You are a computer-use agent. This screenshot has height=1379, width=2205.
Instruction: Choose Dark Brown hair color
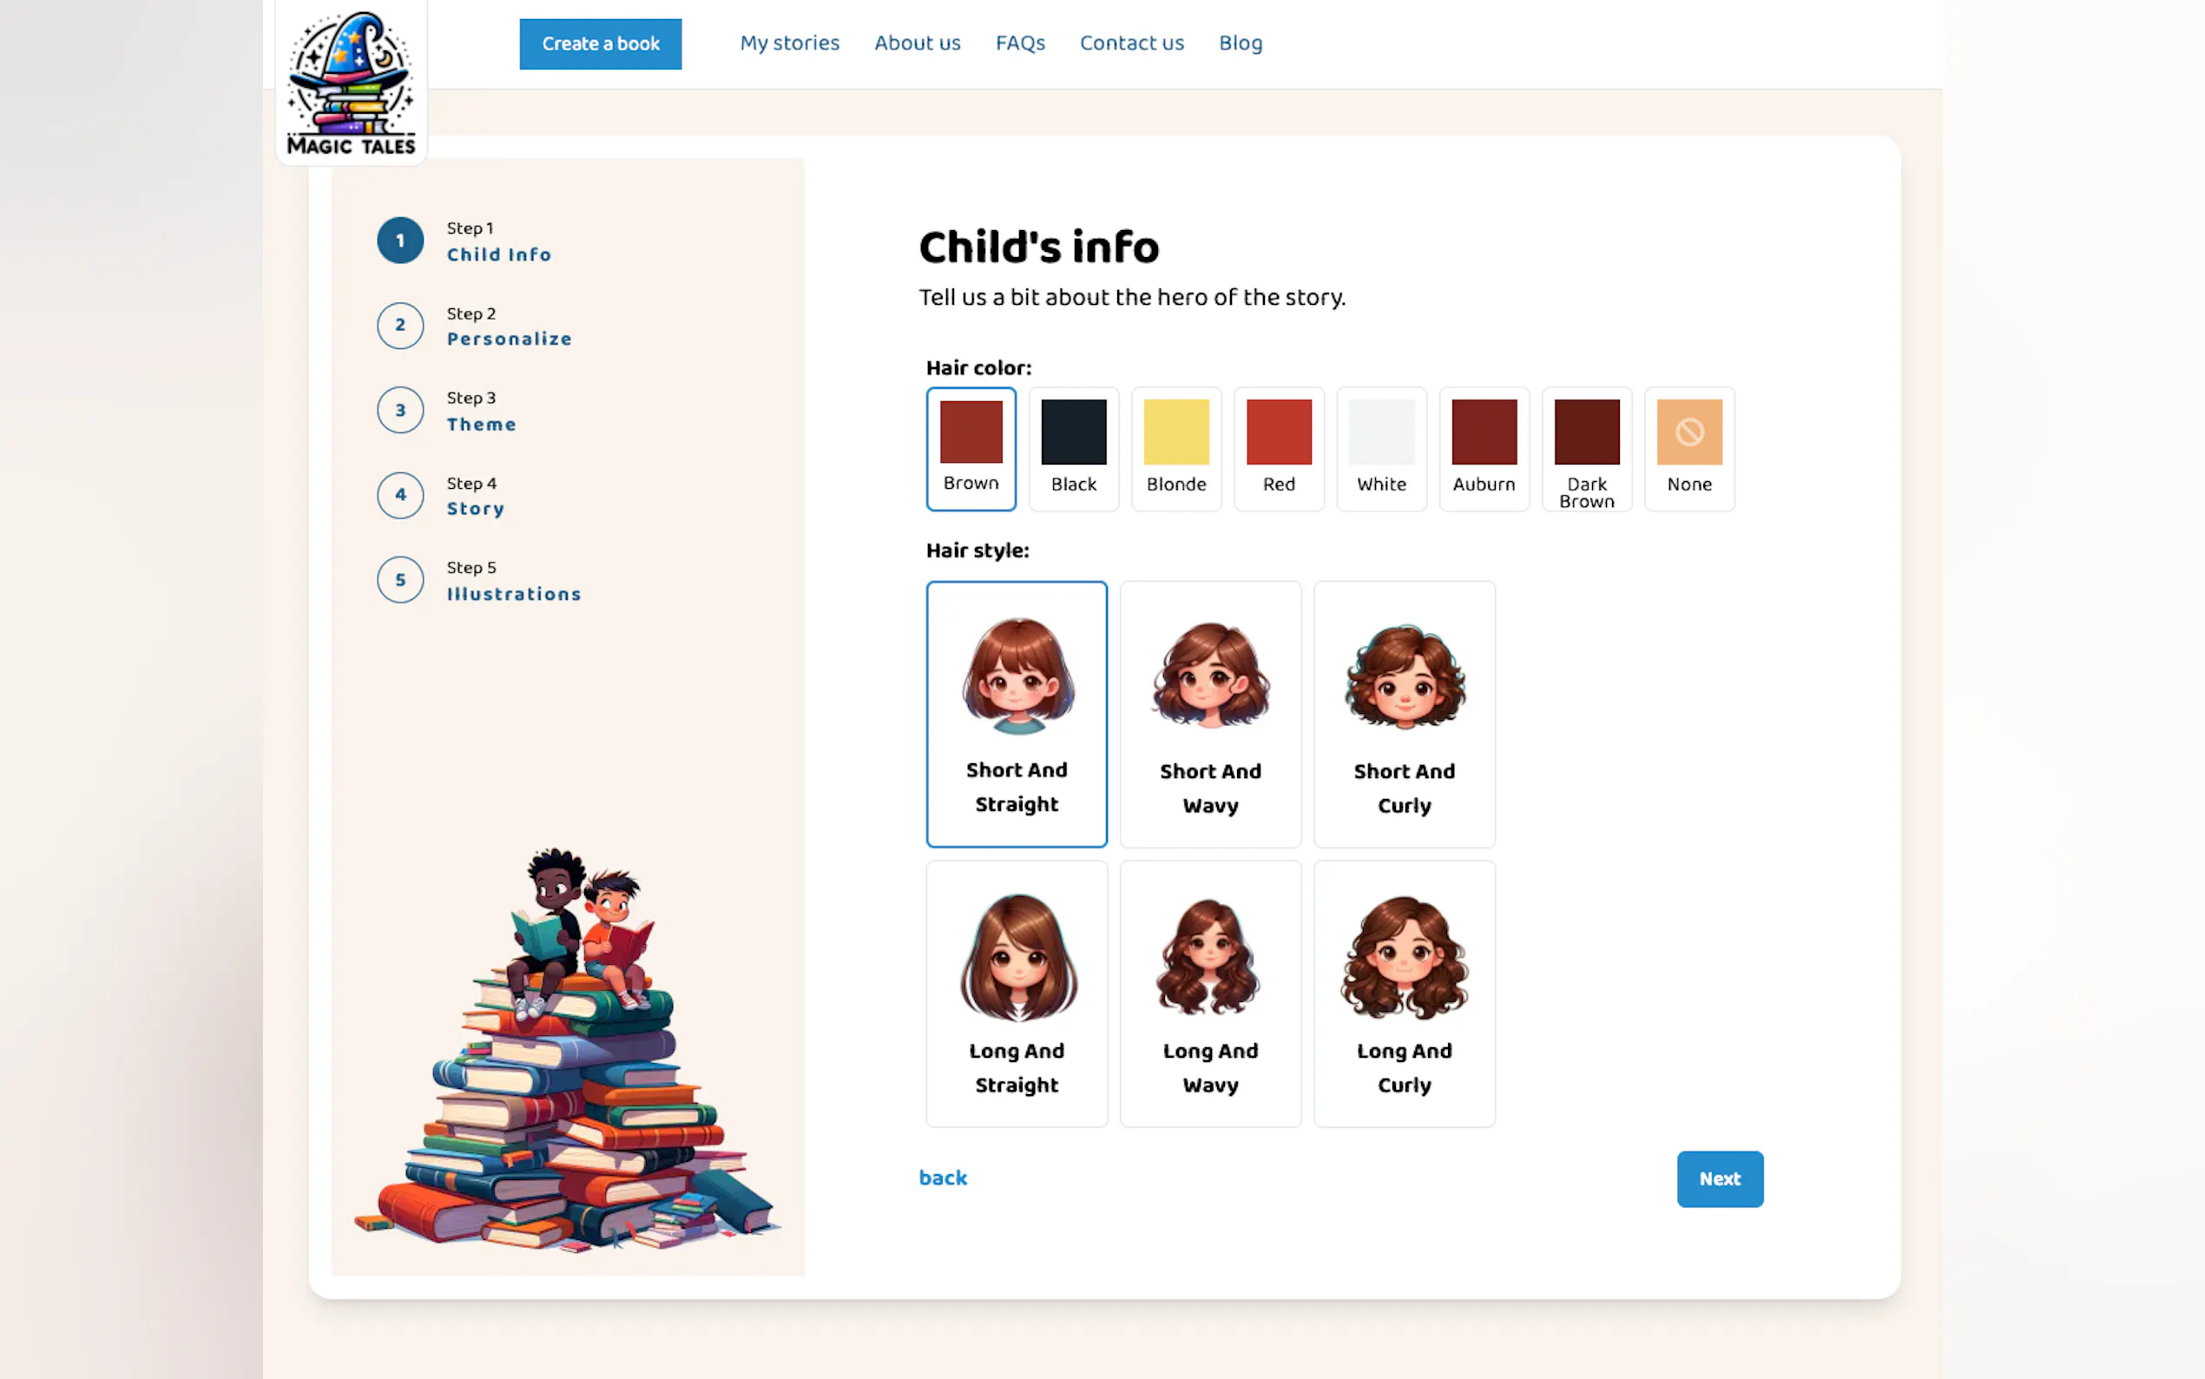[x=1586, y=449]
